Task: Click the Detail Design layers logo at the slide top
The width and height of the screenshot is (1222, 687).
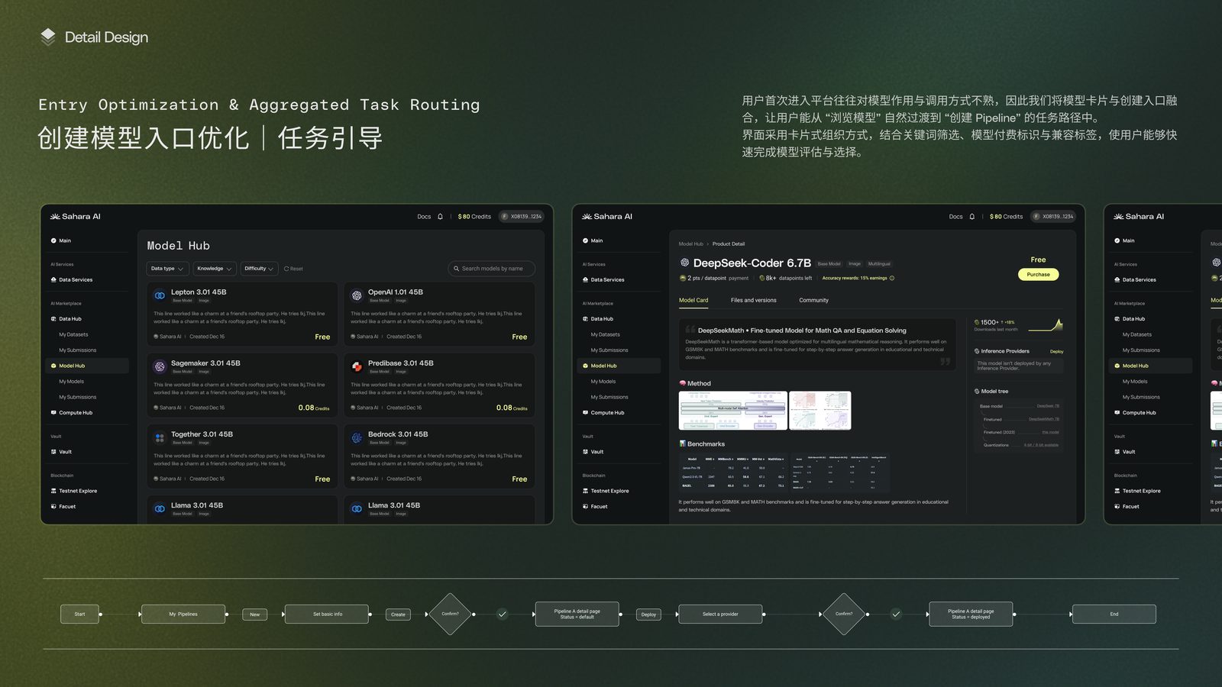Action: 48,37
